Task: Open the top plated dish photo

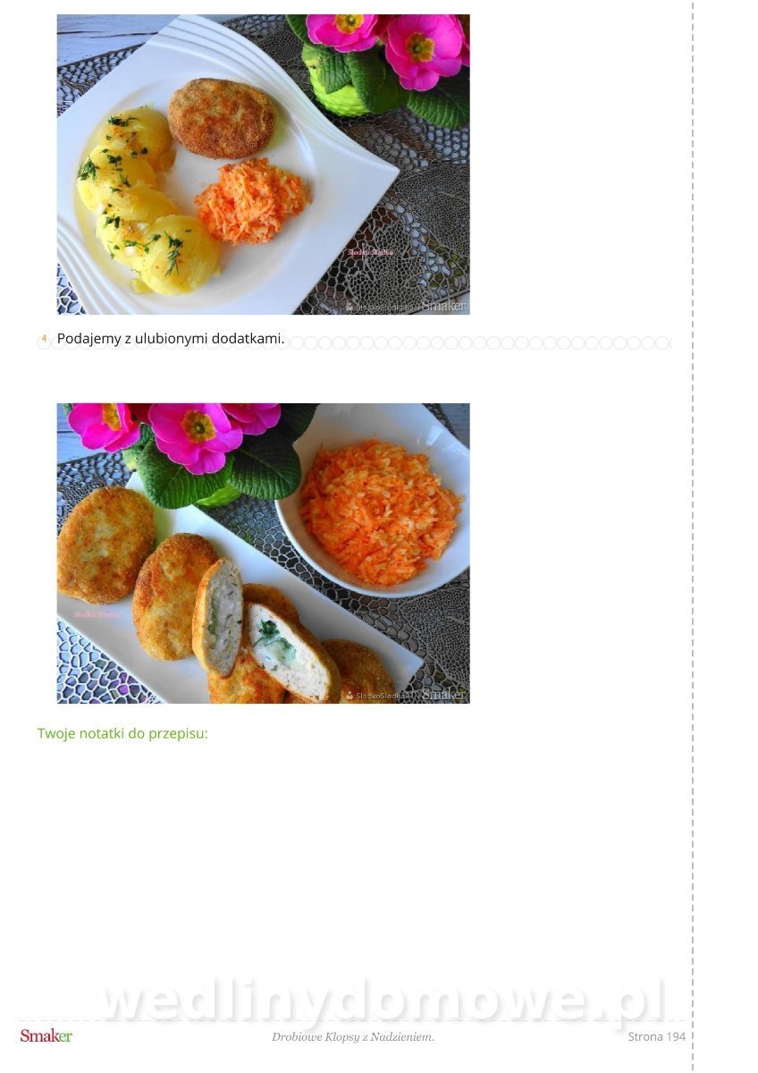Action: [x=264, y=165]
